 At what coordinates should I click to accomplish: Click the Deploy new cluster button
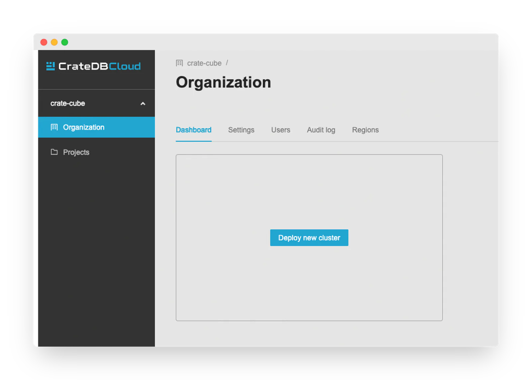click(309, 238)
